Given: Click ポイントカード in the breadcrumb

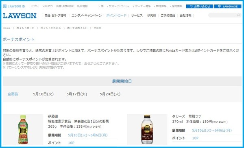Looking at the screenshot, I should click(25, 28).
